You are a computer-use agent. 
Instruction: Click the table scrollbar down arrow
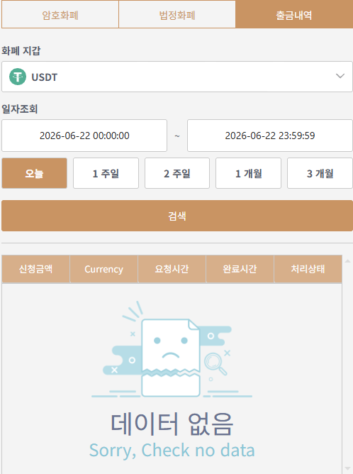[x=347, y=469]
